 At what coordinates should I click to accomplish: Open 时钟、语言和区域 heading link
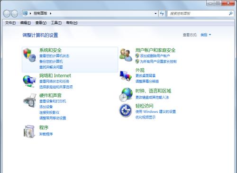(x=153, y=91)
